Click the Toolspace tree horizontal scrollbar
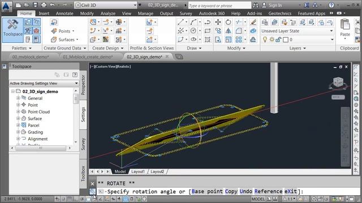Viewport: 362px width, 203px height. tap(41, 148)
